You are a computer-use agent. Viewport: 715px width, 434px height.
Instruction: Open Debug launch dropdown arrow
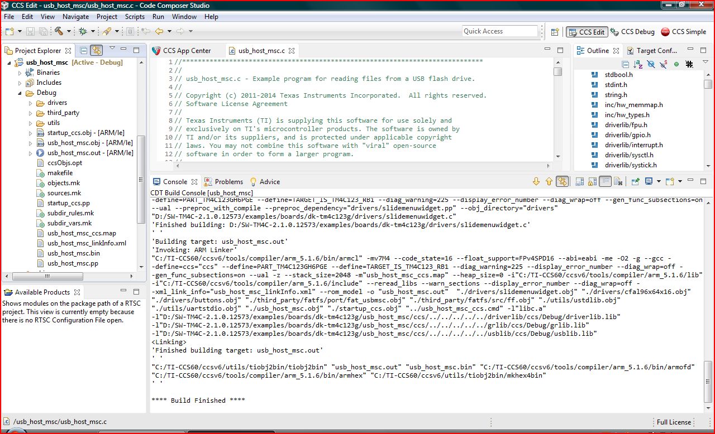point(93,31)
